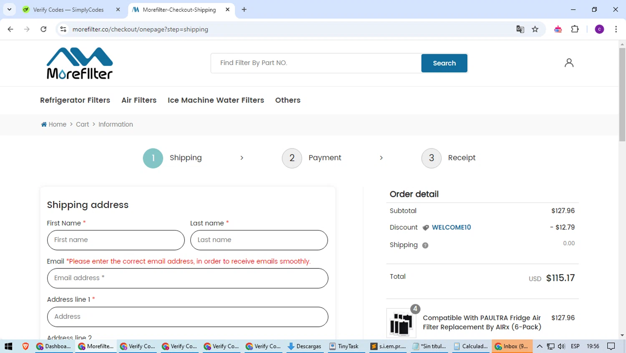Open the Chrome three-dot menu
This screenshot has width=626, height=353.
(x=616, y=29)
